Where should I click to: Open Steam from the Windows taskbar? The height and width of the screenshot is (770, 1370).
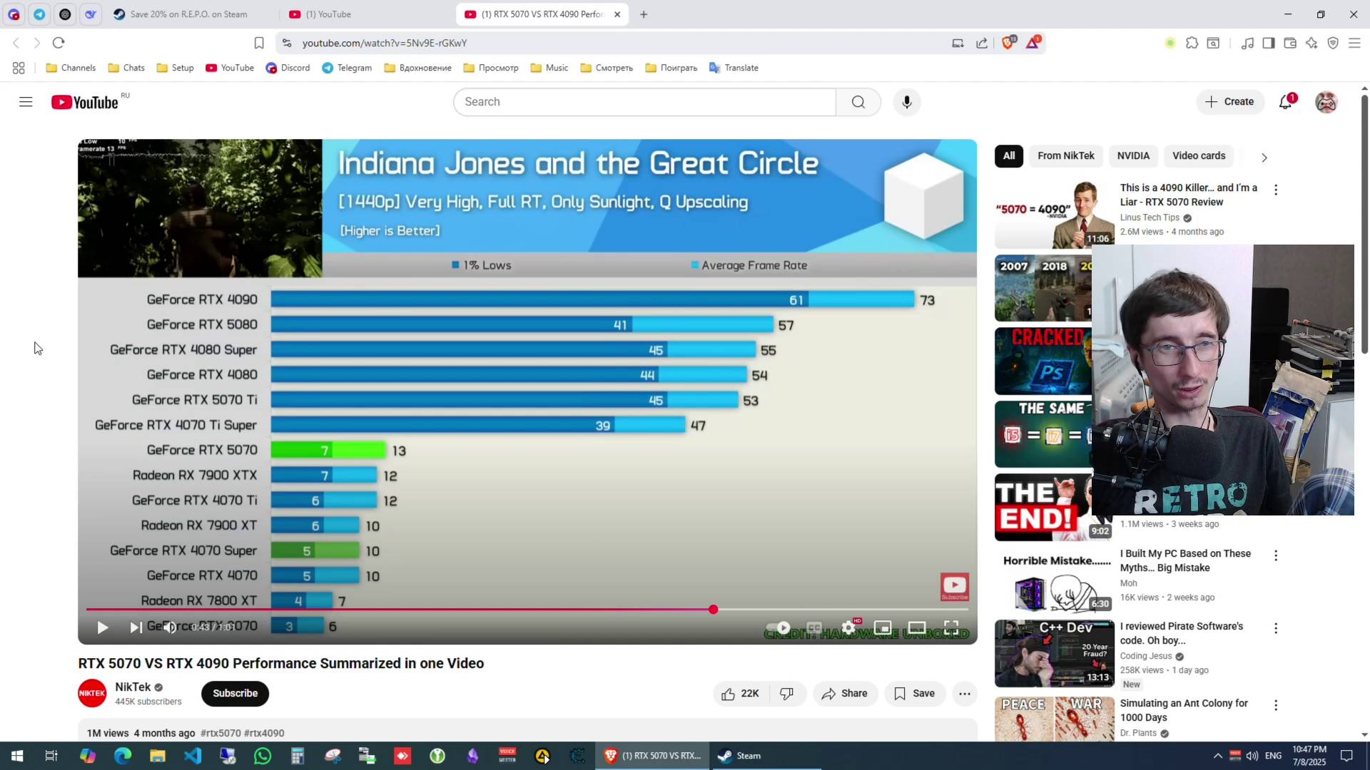point(741,756)
